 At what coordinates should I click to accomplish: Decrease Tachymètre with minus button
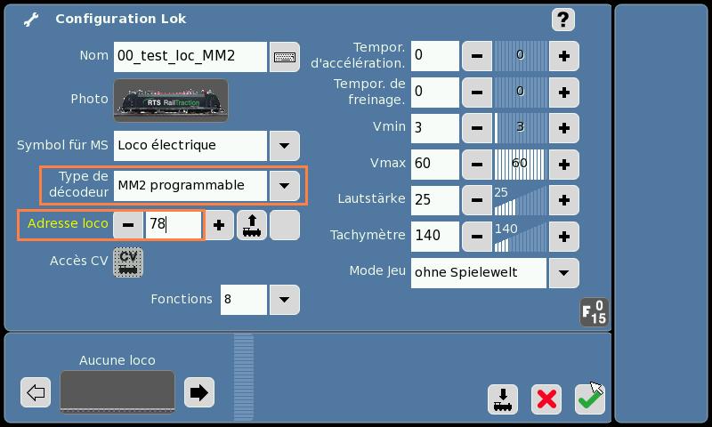pos(477,237)
